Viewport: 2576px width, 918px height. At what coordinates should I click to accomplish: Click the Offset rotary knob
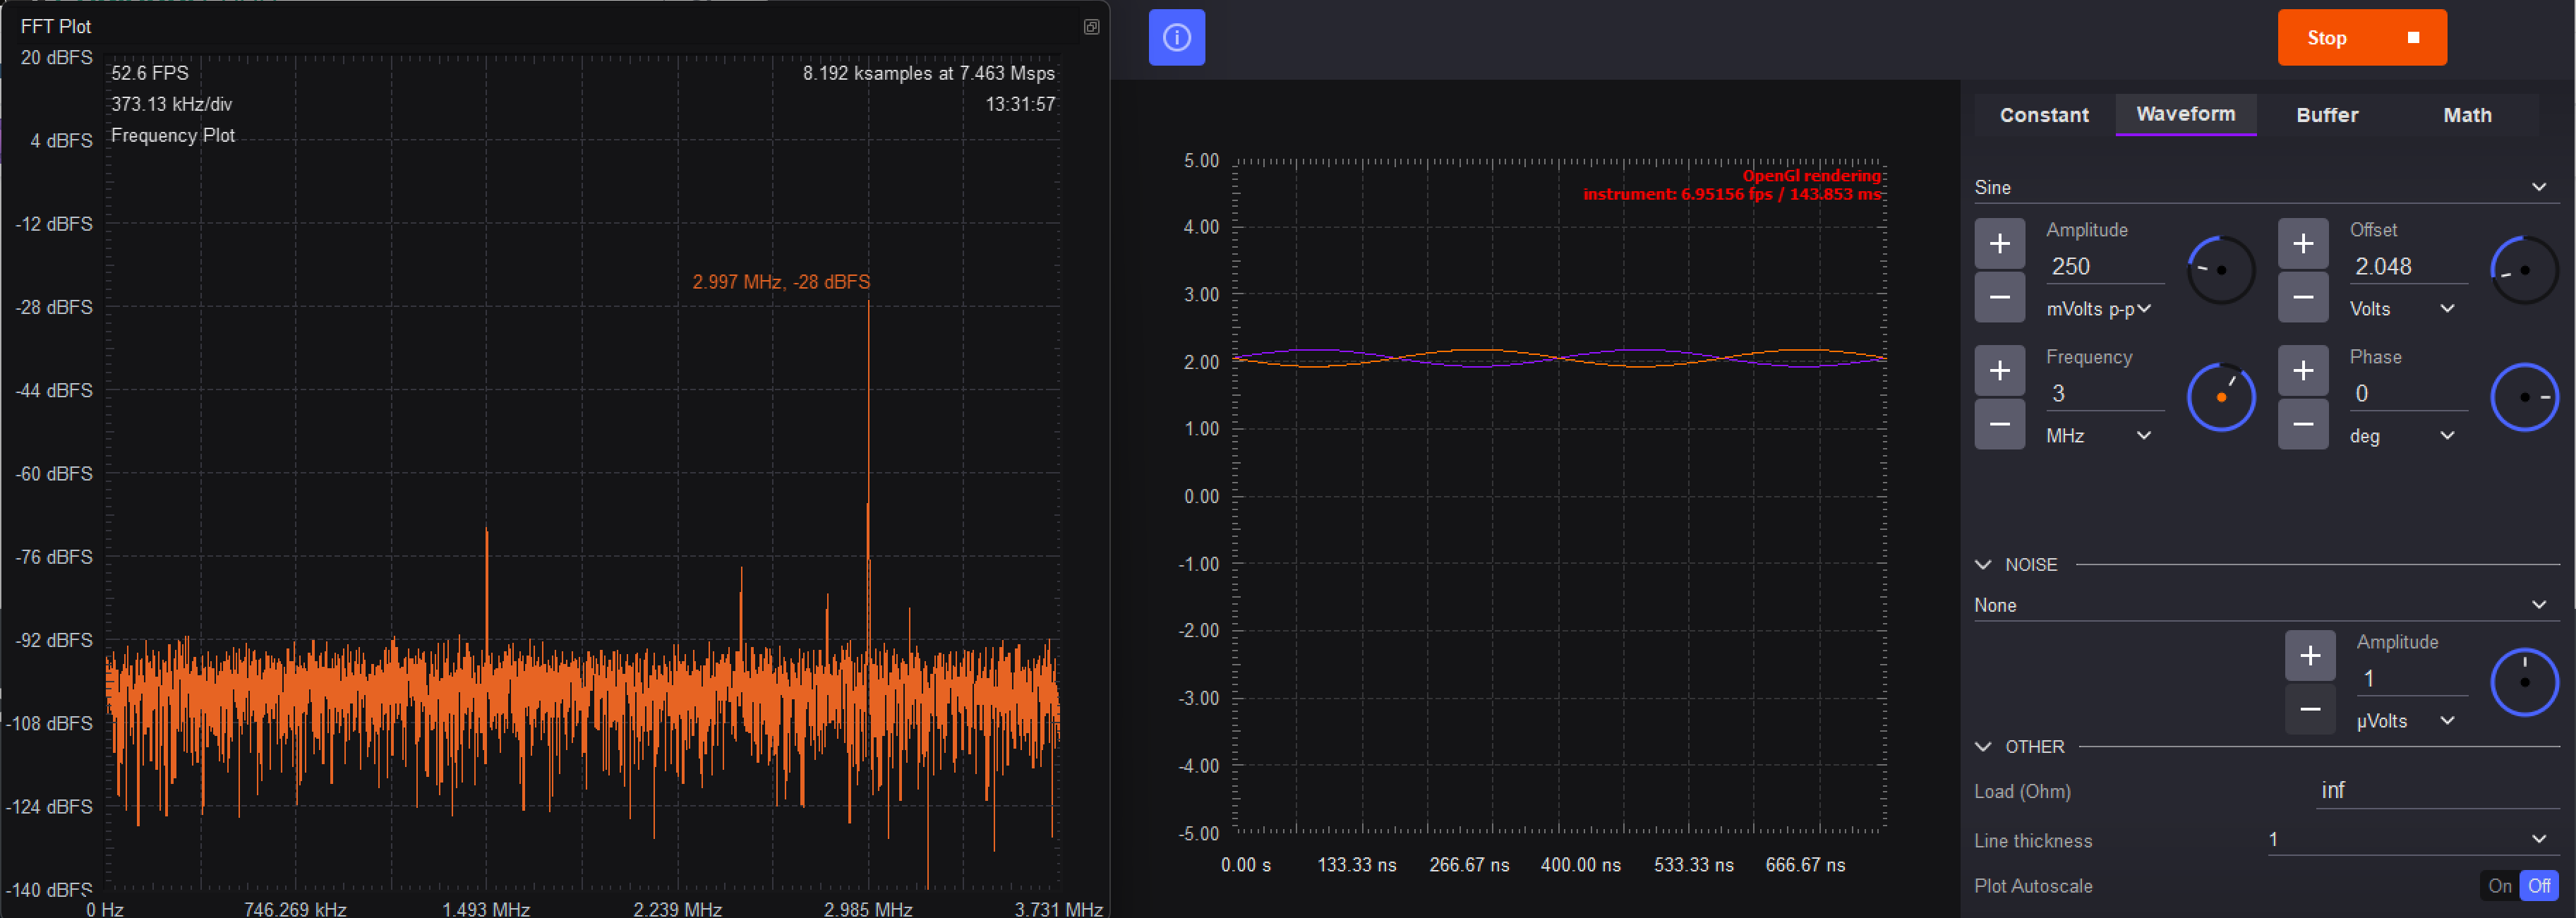pos(2524,270)
